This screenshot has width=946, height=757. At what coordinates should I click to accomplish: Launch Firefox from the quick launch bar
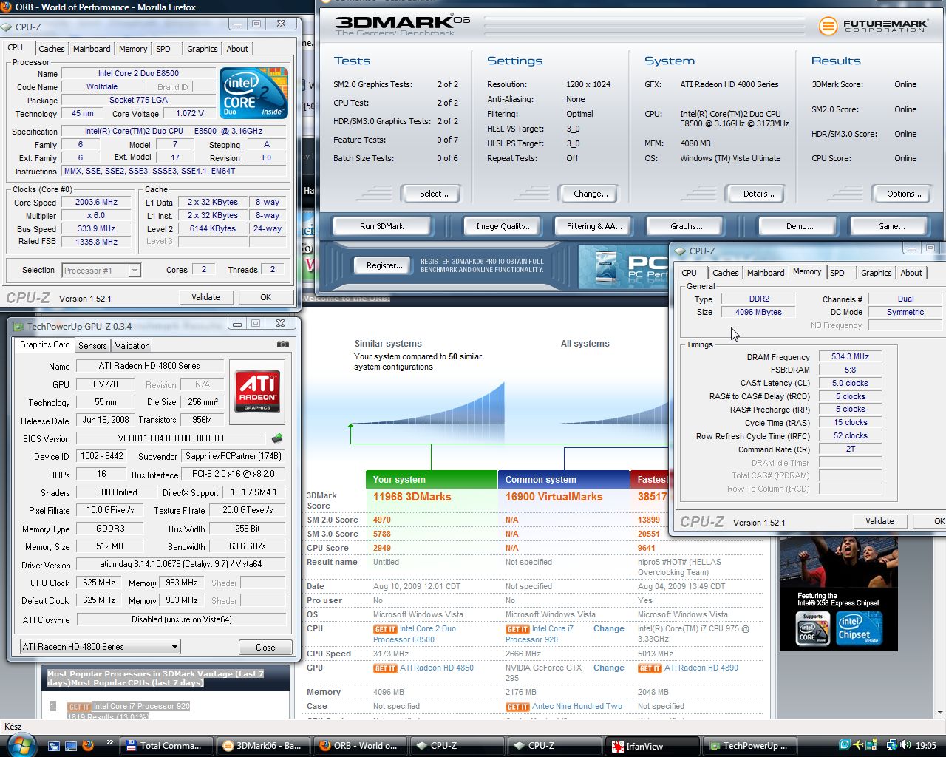point(88,745)
